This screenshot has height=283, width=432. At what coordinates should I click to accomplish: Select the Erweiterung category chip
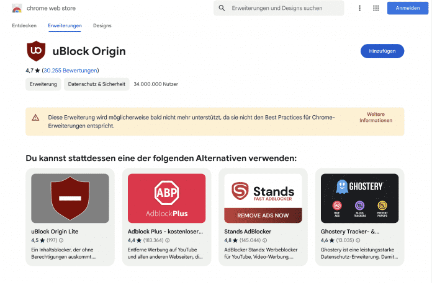pyautogui.click(x=43, y=84)
